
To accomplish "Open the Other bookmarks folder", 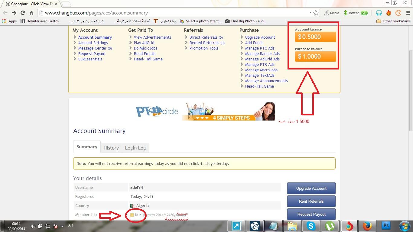I will [x=393, y=21].
